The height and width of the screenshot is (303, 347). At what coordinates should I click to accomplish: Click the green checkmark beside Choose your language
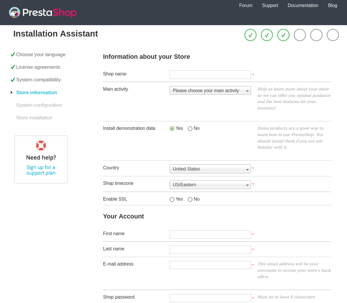point(13,54)
